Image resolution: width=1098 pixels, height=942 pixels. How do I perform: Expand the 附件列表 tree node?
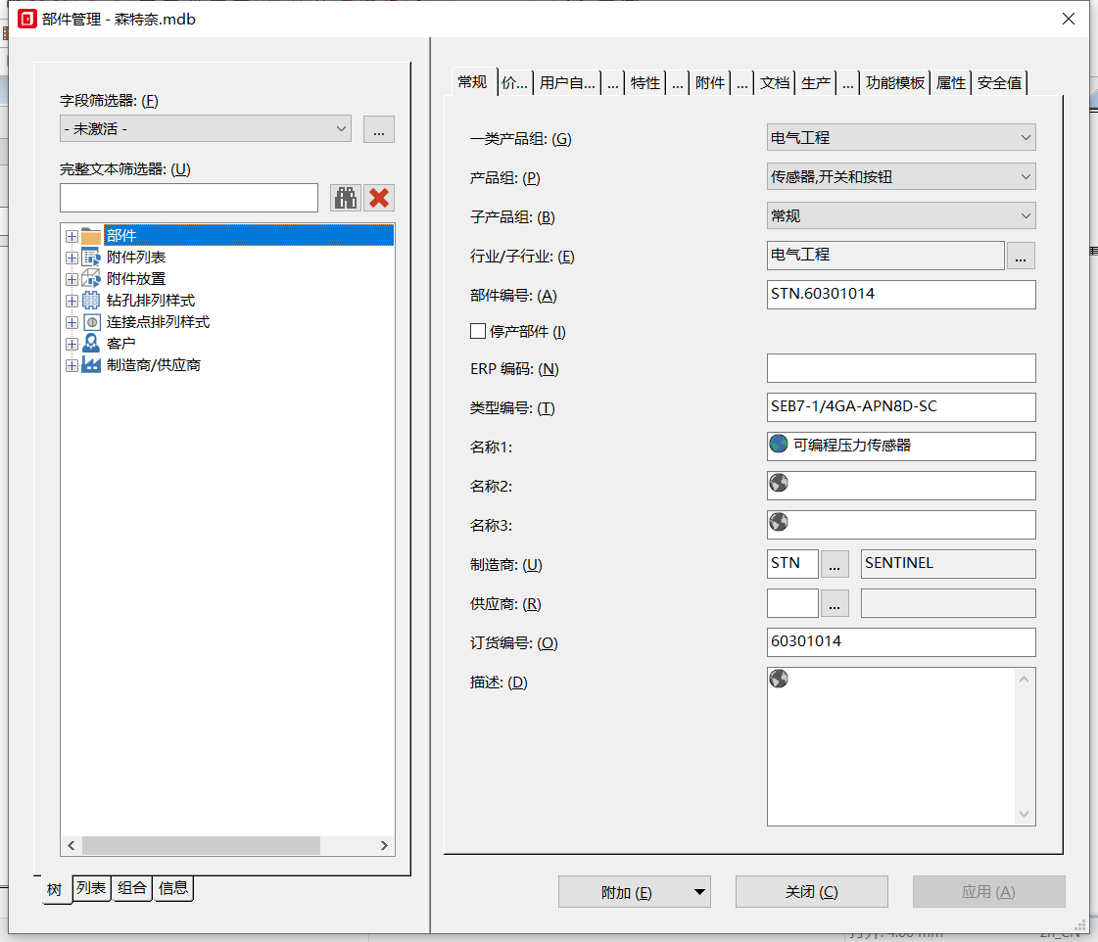[x=72, y=259]
